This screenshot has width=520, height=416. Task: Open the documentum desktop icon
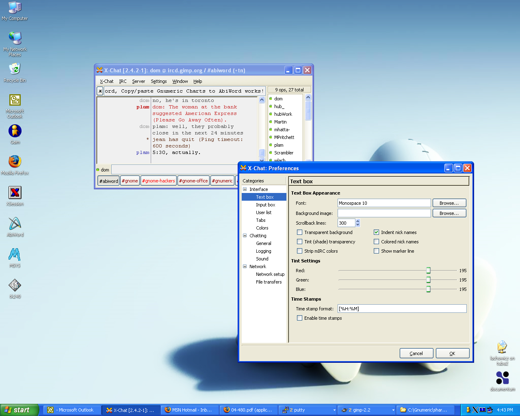pyautogui.click(x=503, y=378)
